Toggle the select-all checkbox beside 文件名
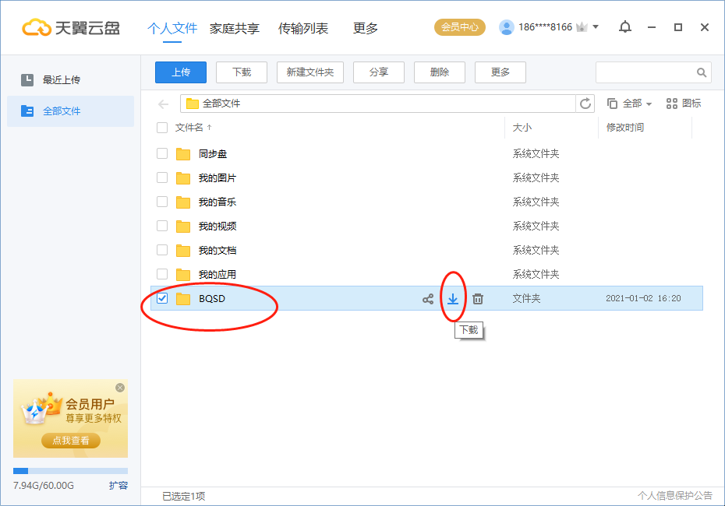 [162, 128]
